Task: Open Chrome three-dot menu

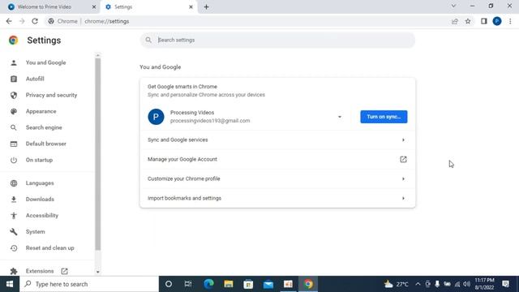Action: click(510, 21)
